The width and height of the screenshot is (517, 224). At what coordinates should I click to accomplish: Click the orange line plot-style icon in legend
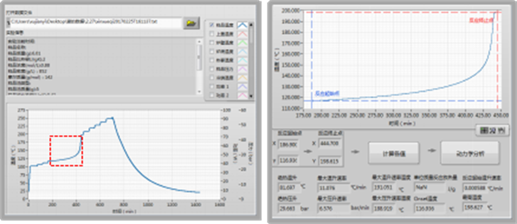(242, 78)
